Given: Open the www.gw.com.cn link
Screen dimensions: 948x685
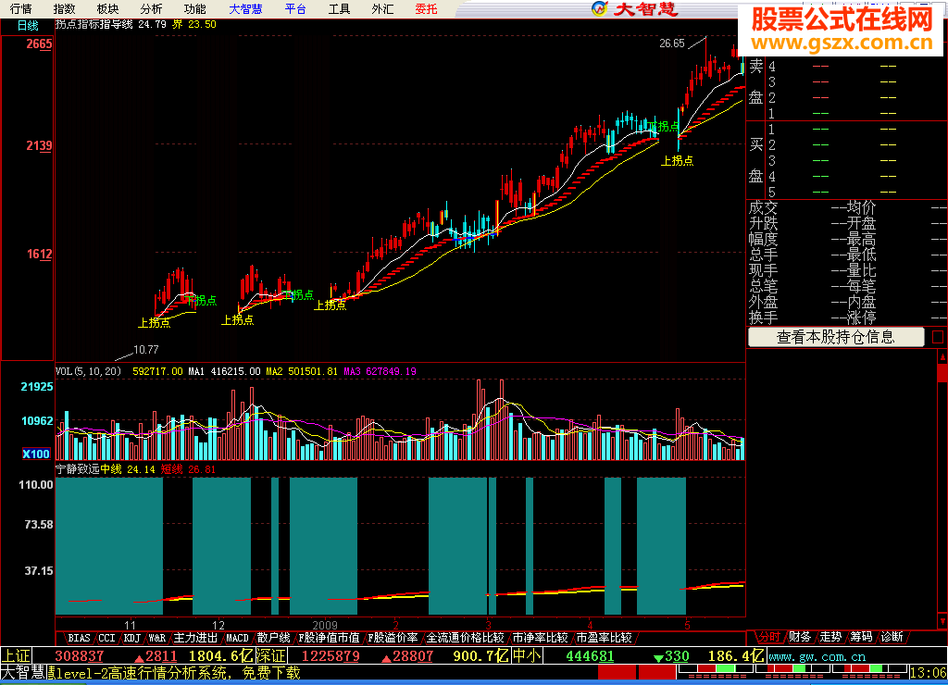Looking at the screenshot, I should [x=817, y=656].
